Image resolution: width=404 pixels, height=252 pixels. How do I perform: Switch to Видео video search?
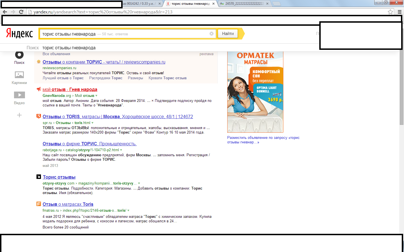(19, 98)
